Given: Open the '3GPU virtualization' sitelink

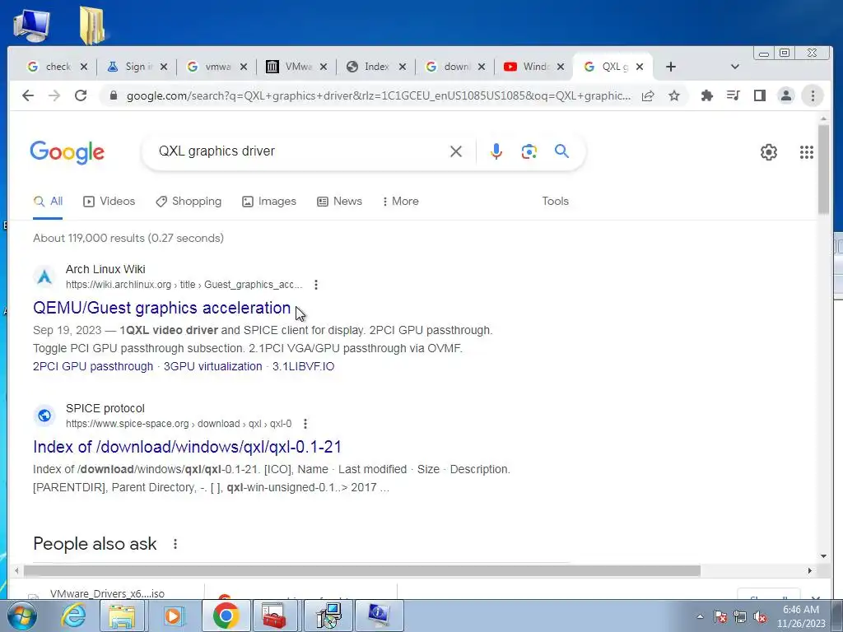Looking at the screenshot, I should point(213,366).
